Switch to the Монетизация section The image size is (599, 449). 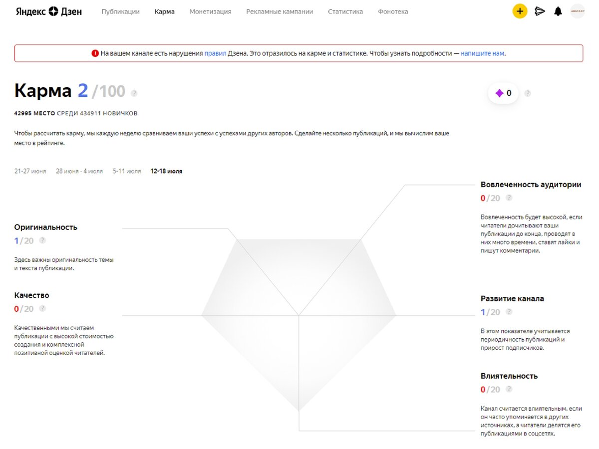click(210, 11)
